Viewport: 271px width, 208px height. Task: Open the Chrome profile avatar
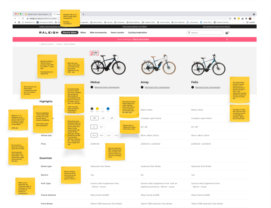(x=250, y=18)
